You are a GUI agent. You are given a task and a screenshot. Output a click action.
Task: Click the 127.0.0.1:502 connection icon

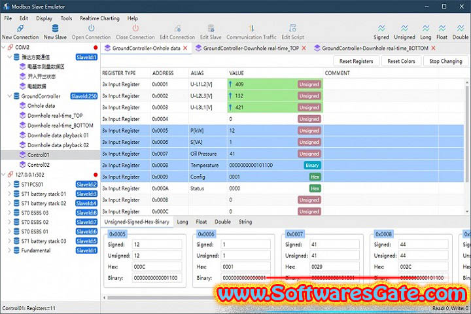coord(10,175)
